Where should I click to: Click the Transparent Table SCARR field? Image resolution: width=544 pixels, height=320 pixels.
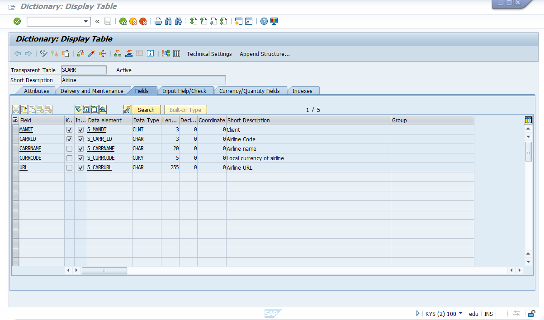84,70
